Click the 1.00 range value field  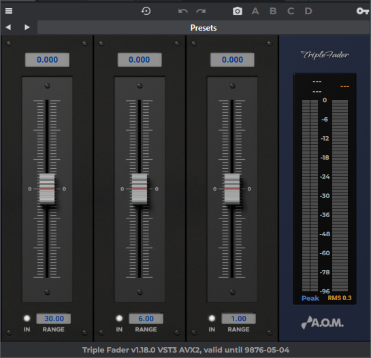coord(238,319)
